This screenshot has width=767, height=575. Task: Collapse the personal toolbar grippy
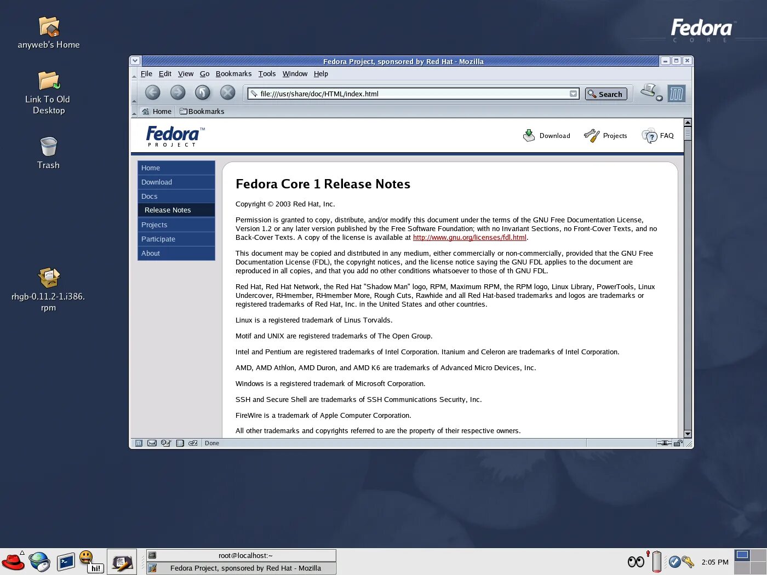click(x=134, y=111)
